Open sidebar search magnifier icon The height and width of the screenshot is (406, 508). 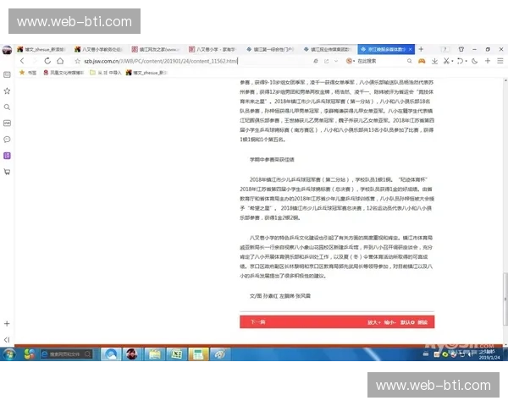pos(7,107)
